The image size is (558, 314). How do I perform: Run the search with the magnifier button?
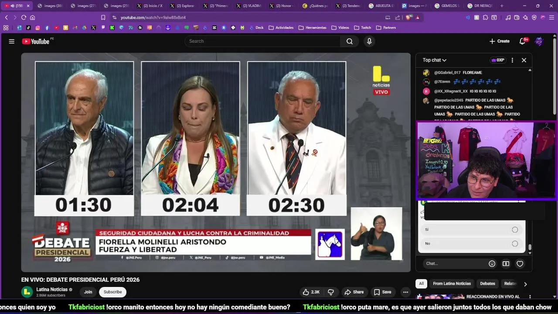[x=350, y=41]
